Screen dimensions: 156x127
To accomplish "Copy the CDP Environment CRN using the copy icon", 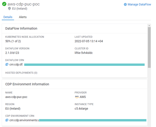I will pyautogui.click(x=7, y=120).
